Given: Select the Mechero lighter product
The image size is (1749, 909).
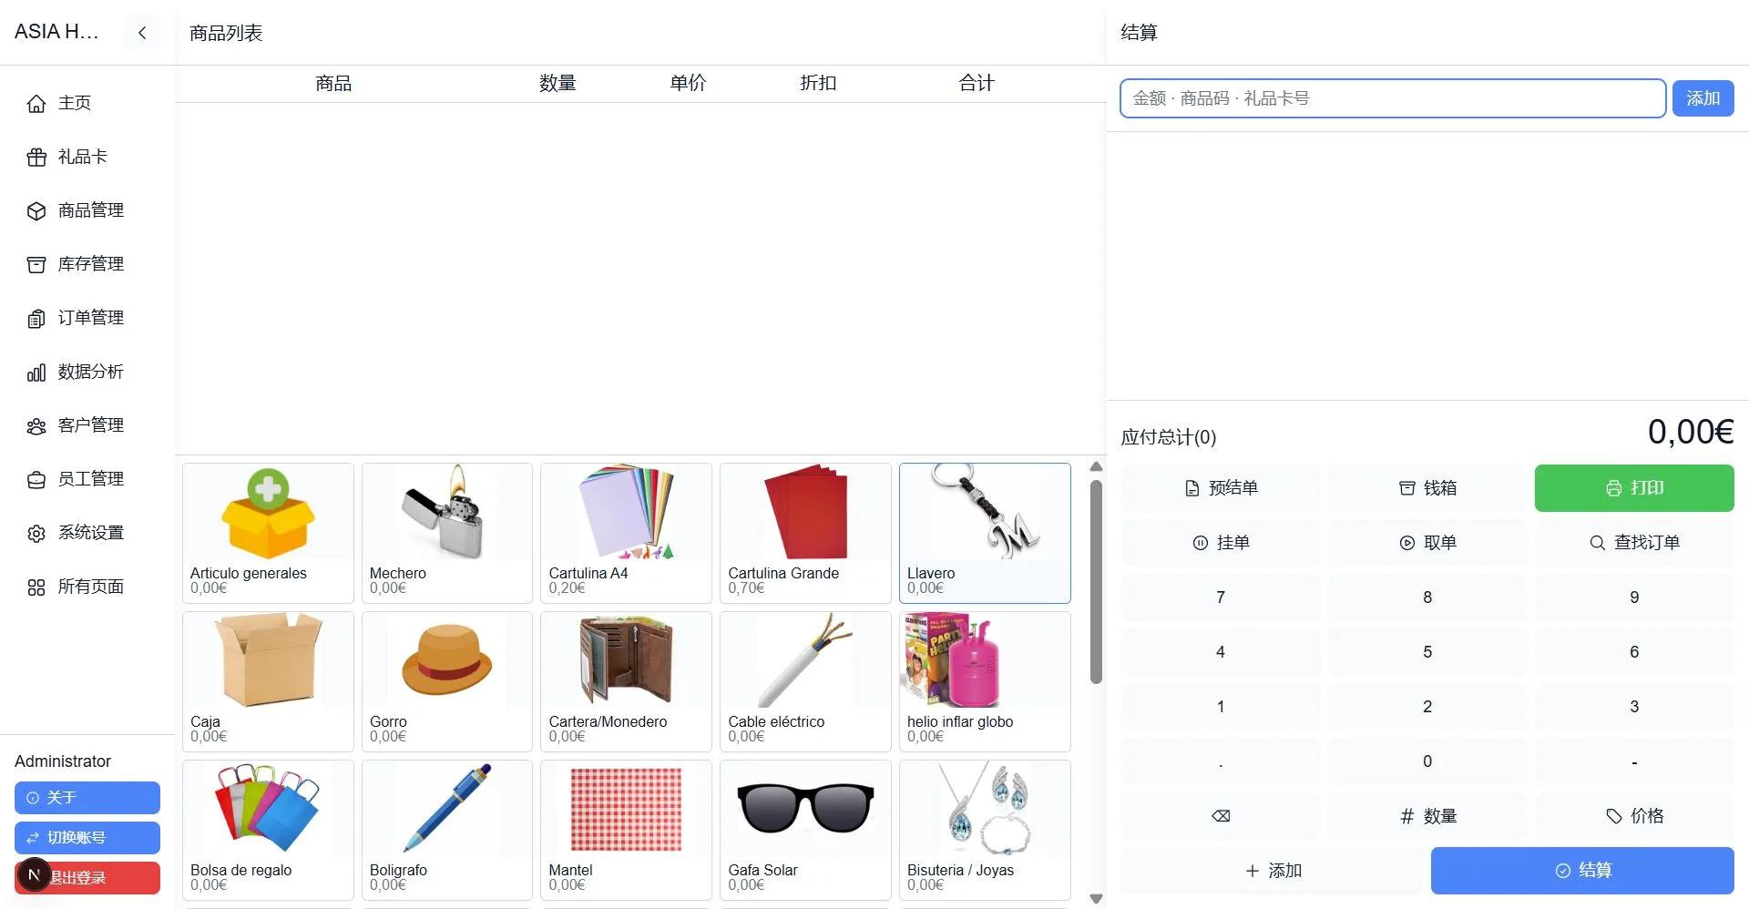Looking at the screenshot, I should coord(447,533).
